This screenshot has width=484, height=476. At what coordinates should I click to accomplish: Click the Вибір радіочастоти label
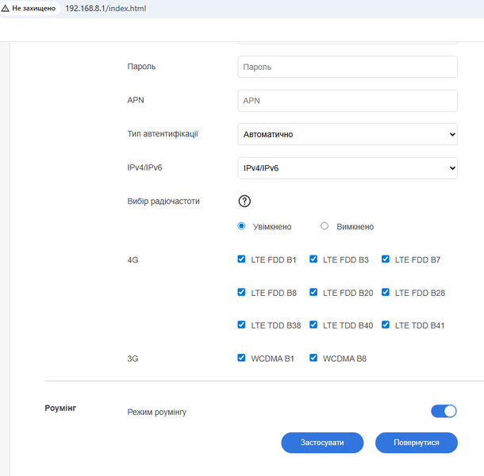(163, 202)
